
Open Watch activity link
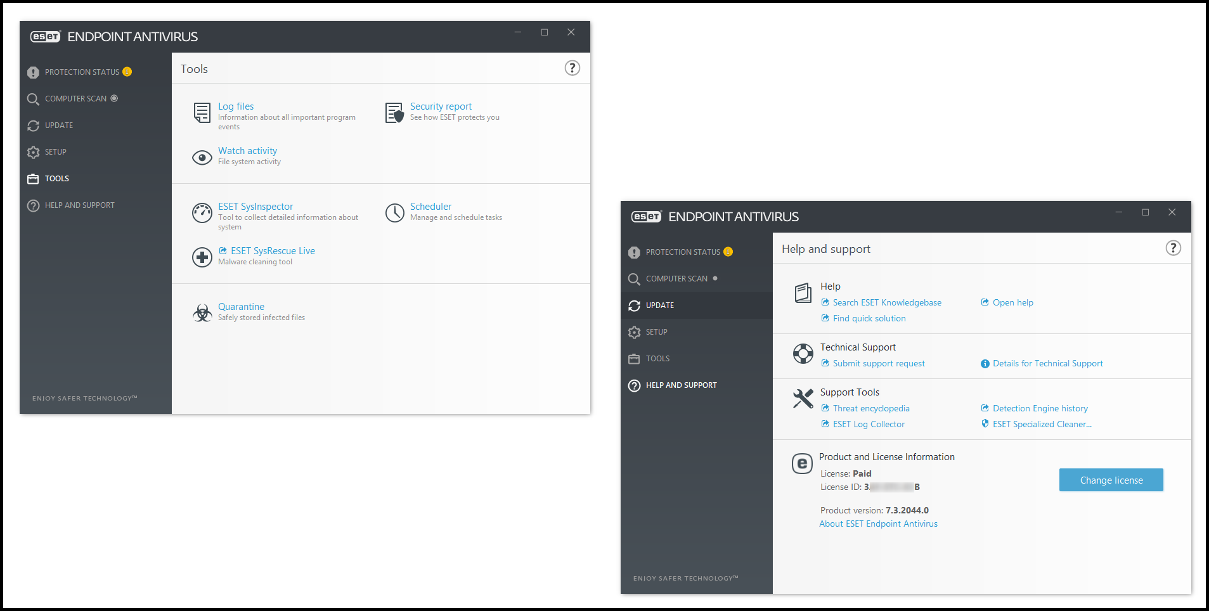pos(247,151)
